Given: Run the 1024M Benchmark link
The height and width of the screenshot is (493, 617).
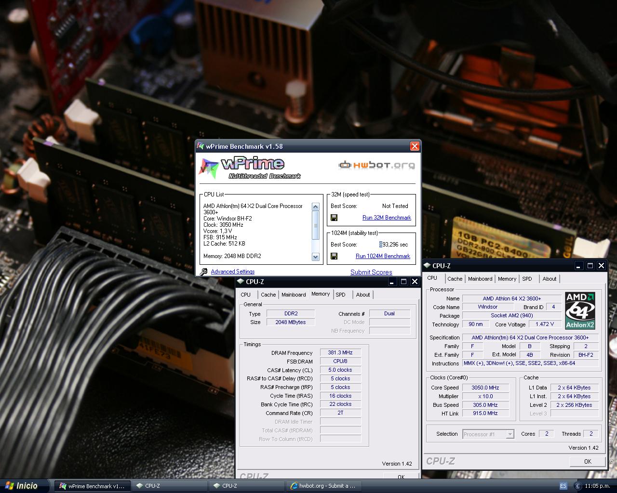Looking at the screenshot, I should tap(383, 256).
